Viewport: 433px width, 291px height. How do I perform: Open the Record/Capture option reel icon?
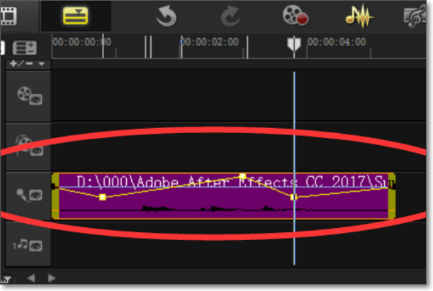pyautogui.click(x=295, y=15)
